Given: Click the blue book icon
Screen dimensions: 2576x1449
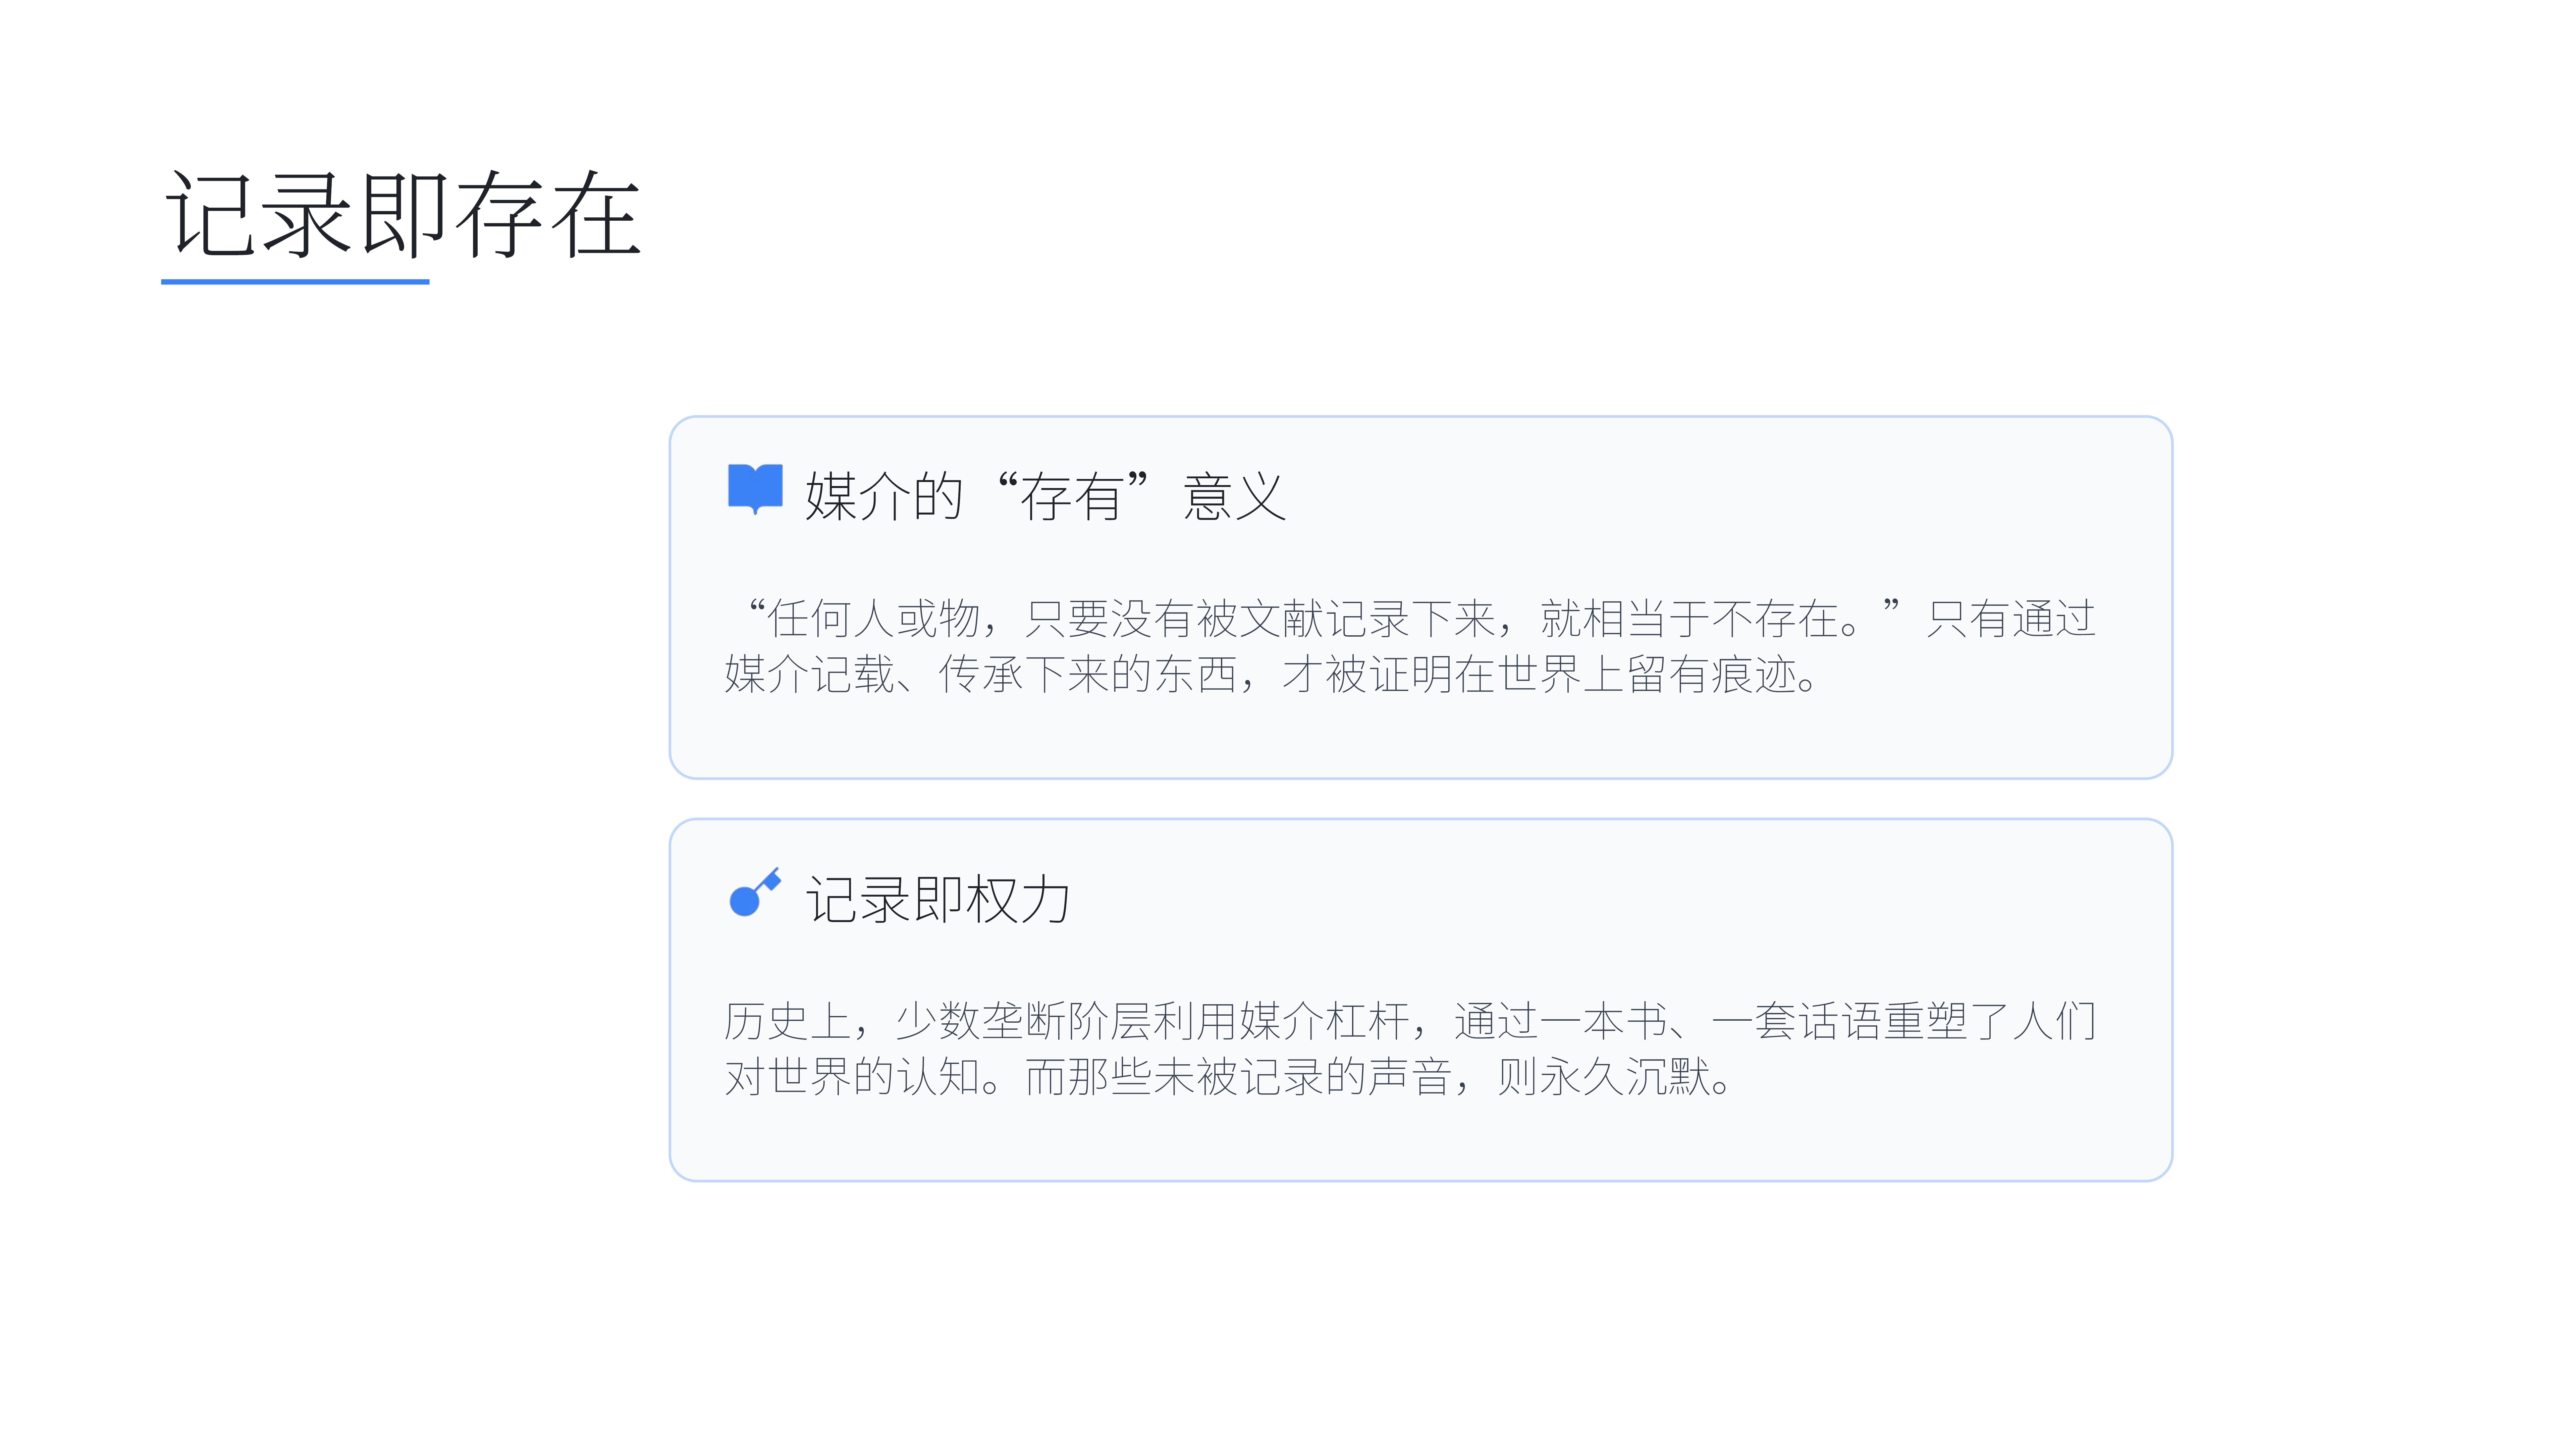Looking at the screenshot, I should [x=755, y=489].
